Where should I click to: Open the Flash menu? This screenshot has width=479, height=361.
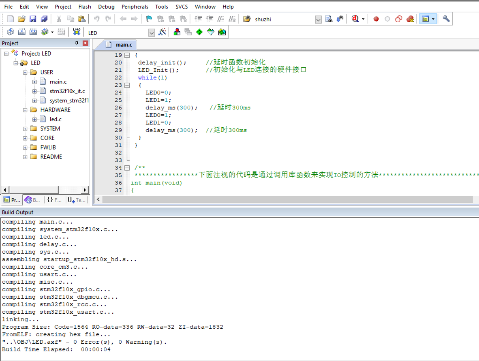85,7
